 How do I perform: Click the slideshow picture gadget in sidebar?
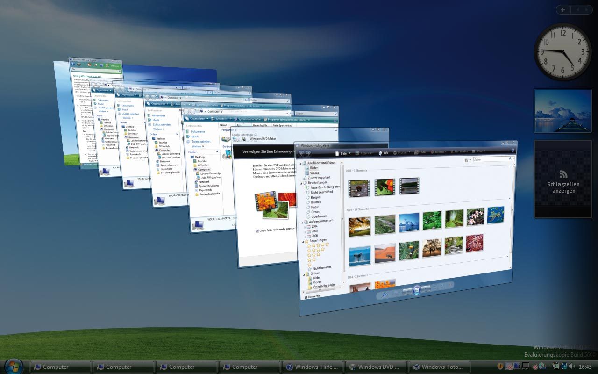(562, 111)
